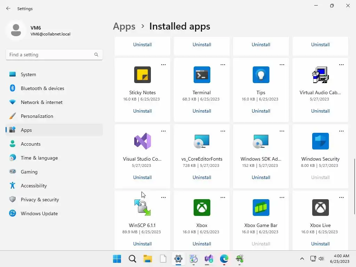This screenshot has width=356, height=267.
Task: Open Microsoft Edge from taskbar
Action: 224,259
